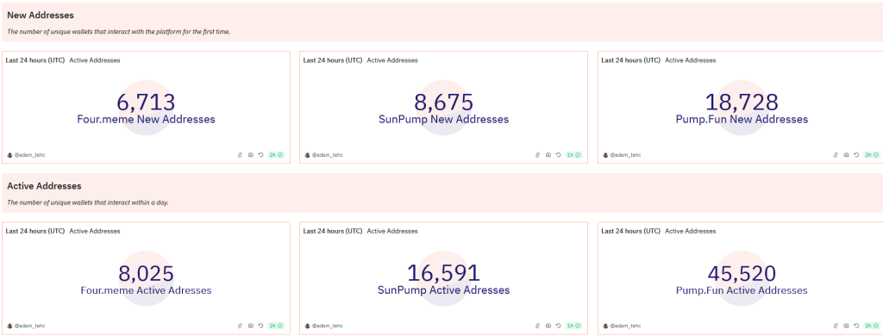Screen dimensions: 883x336
Task: Copy link icon on SunPump Active Adresses card
Action: [x=537, y=326]
